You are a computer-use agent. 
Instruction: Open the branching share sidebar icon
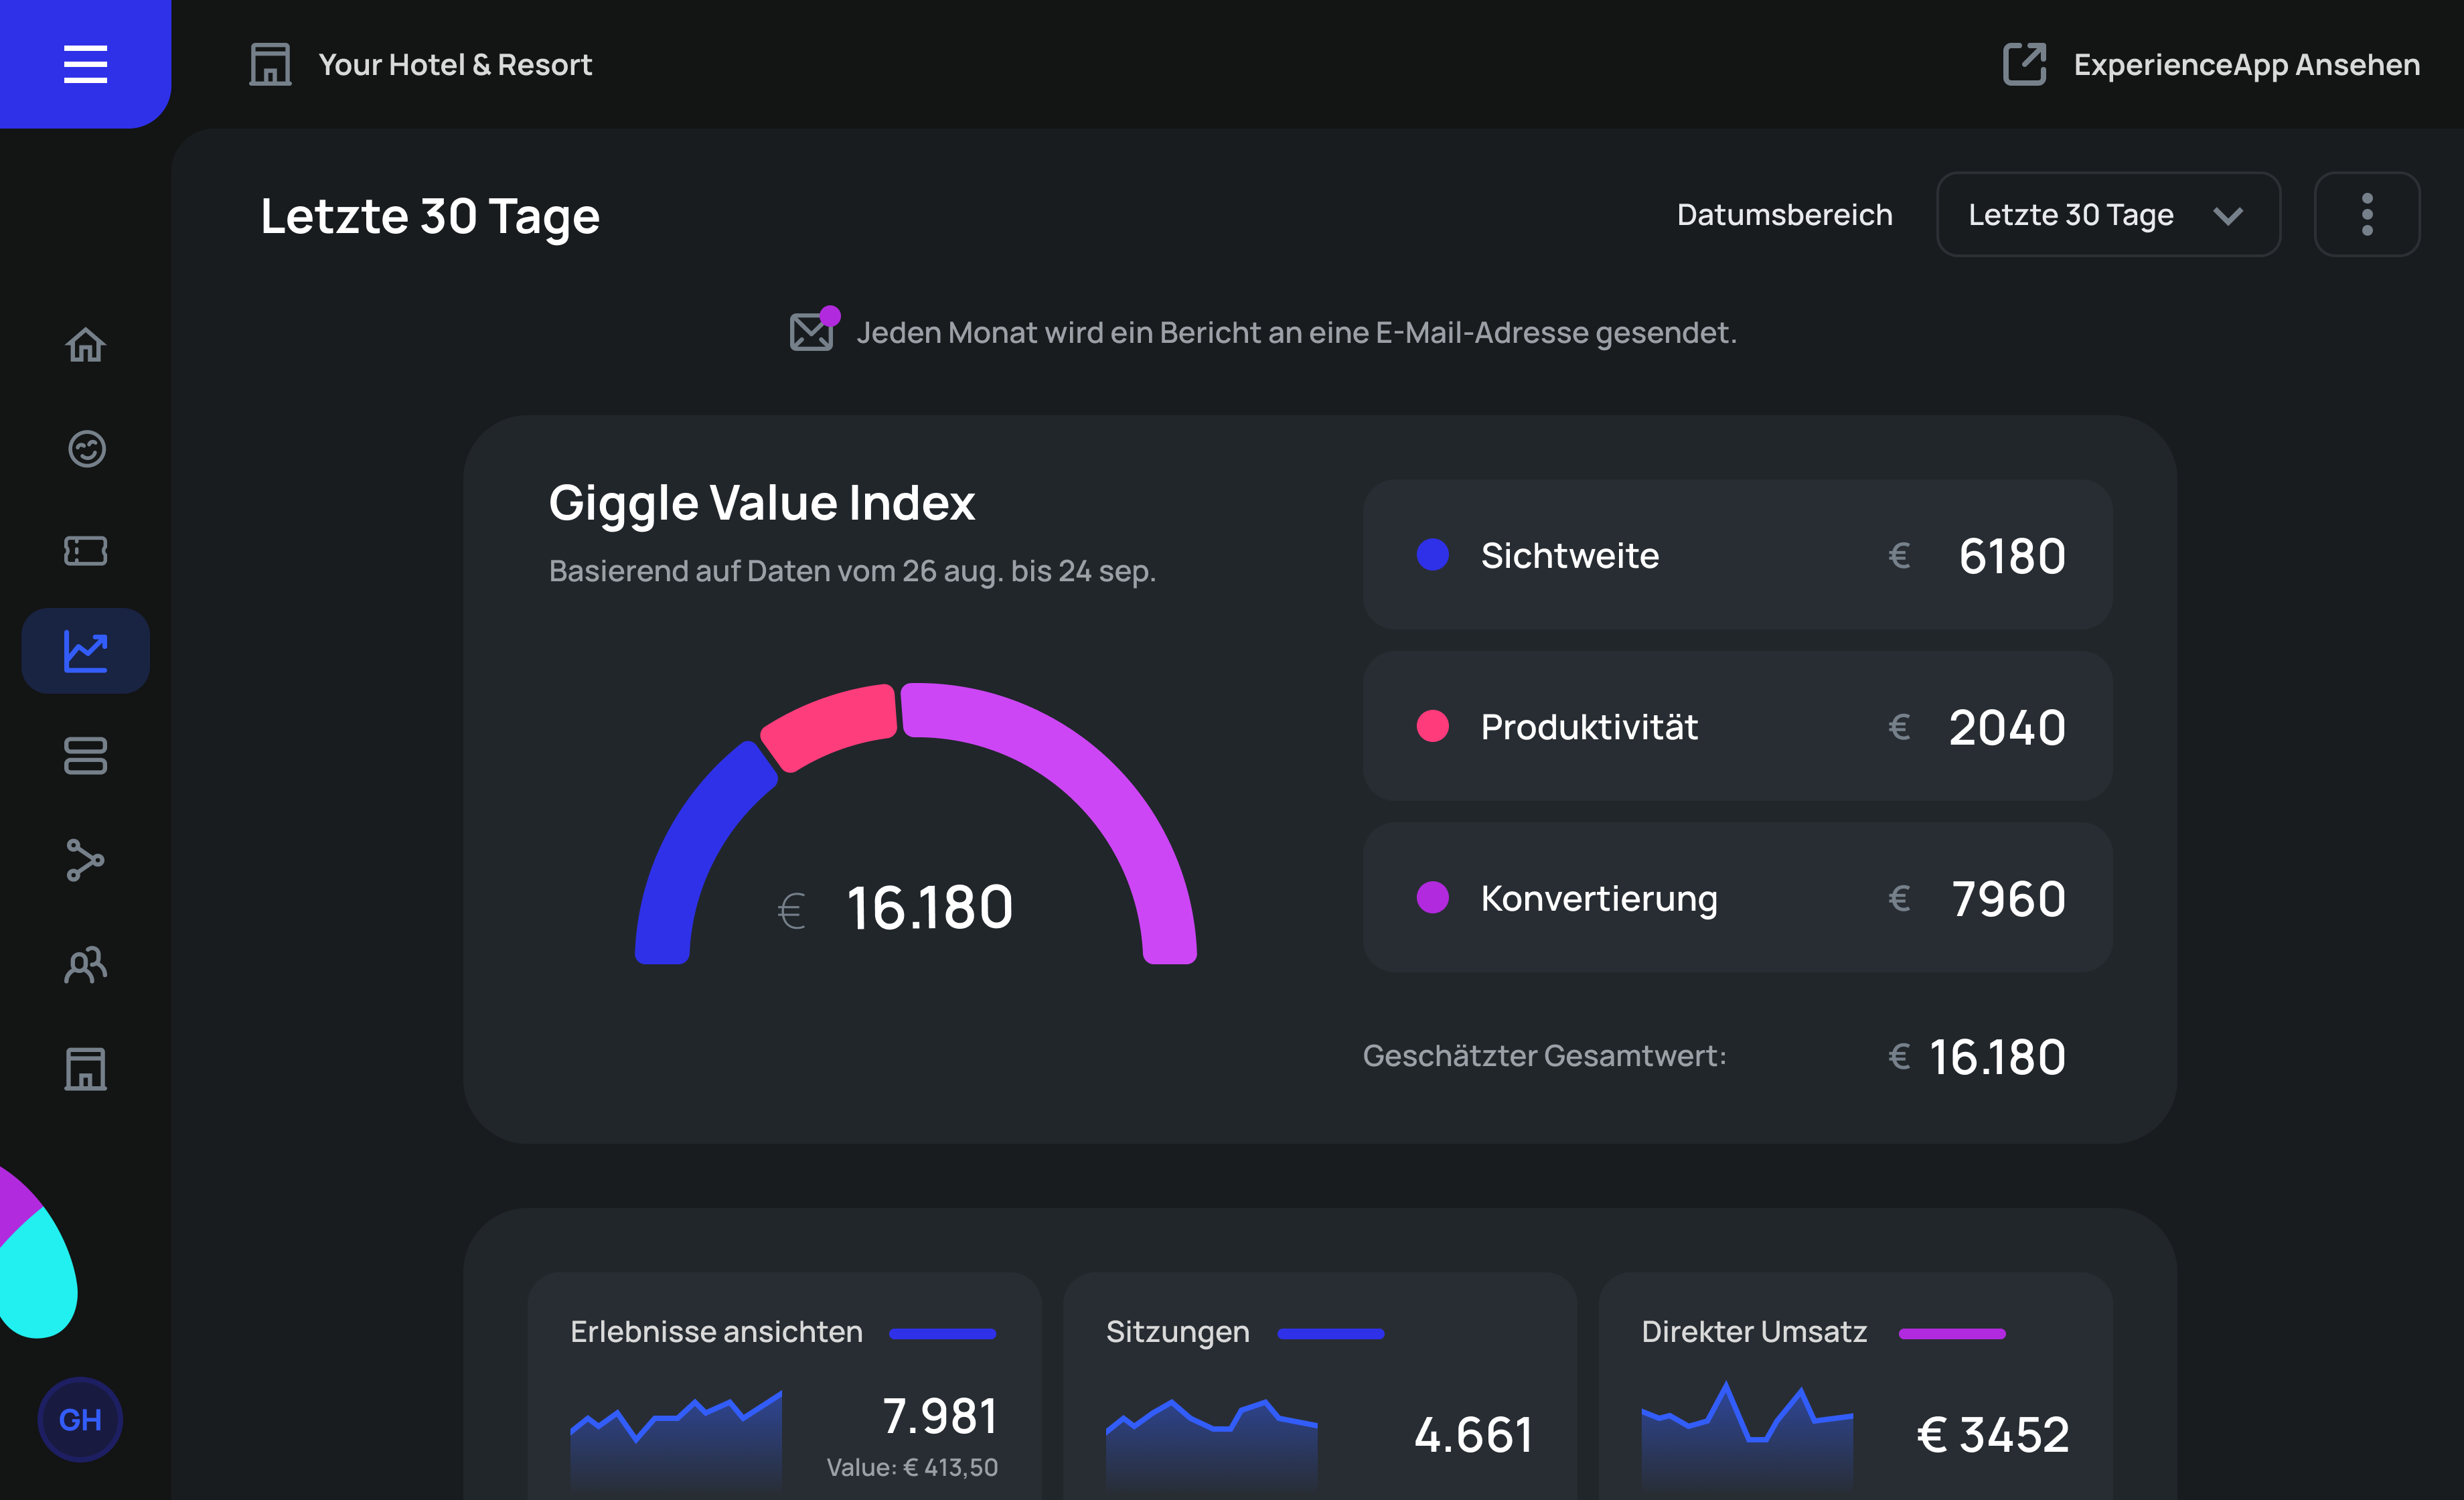pos(85,860)
